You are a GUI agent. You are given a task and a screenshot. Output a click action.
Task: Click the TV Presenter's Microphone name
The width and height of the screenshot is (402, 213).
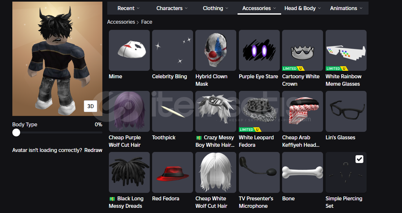256,202
